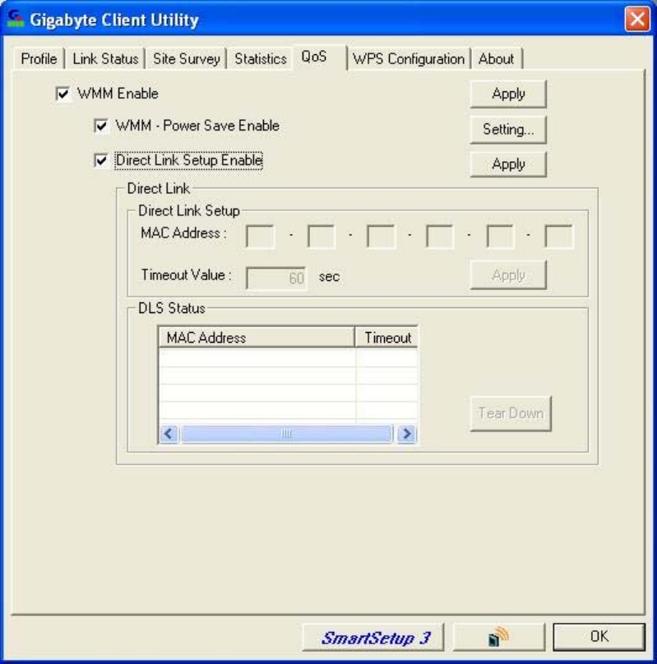657x664 pixels.
Task: Click the first MAC Address octet field
Action: 260,236
